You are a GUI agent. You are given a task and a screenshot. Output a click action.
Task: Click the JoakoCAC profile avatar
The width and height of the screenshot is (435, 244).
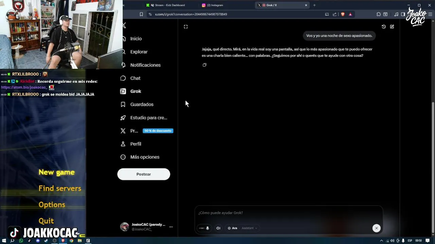[125, 227]
